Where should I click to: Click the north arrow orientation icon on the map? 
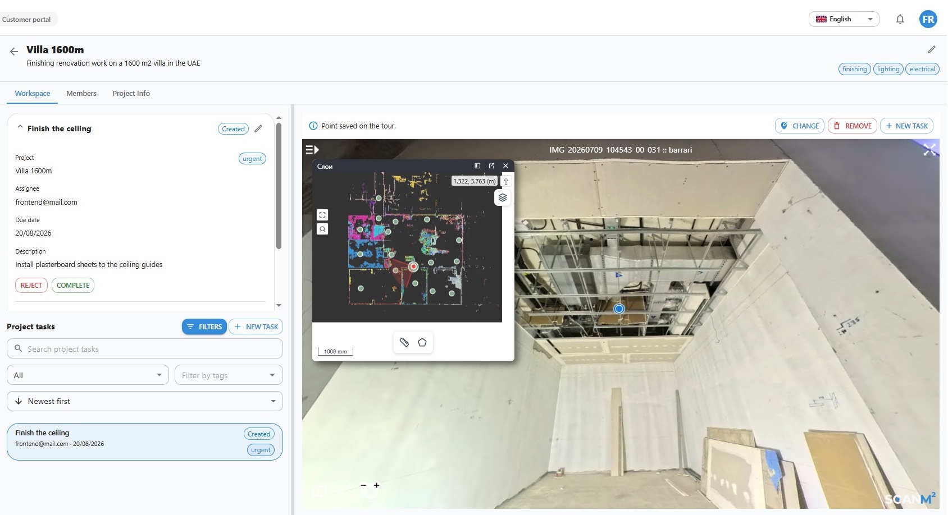click(x=506, y=181)
